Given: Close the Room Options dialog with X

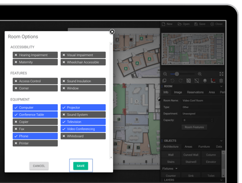Looking at the screenshot, I should click(x=112, y=32).
